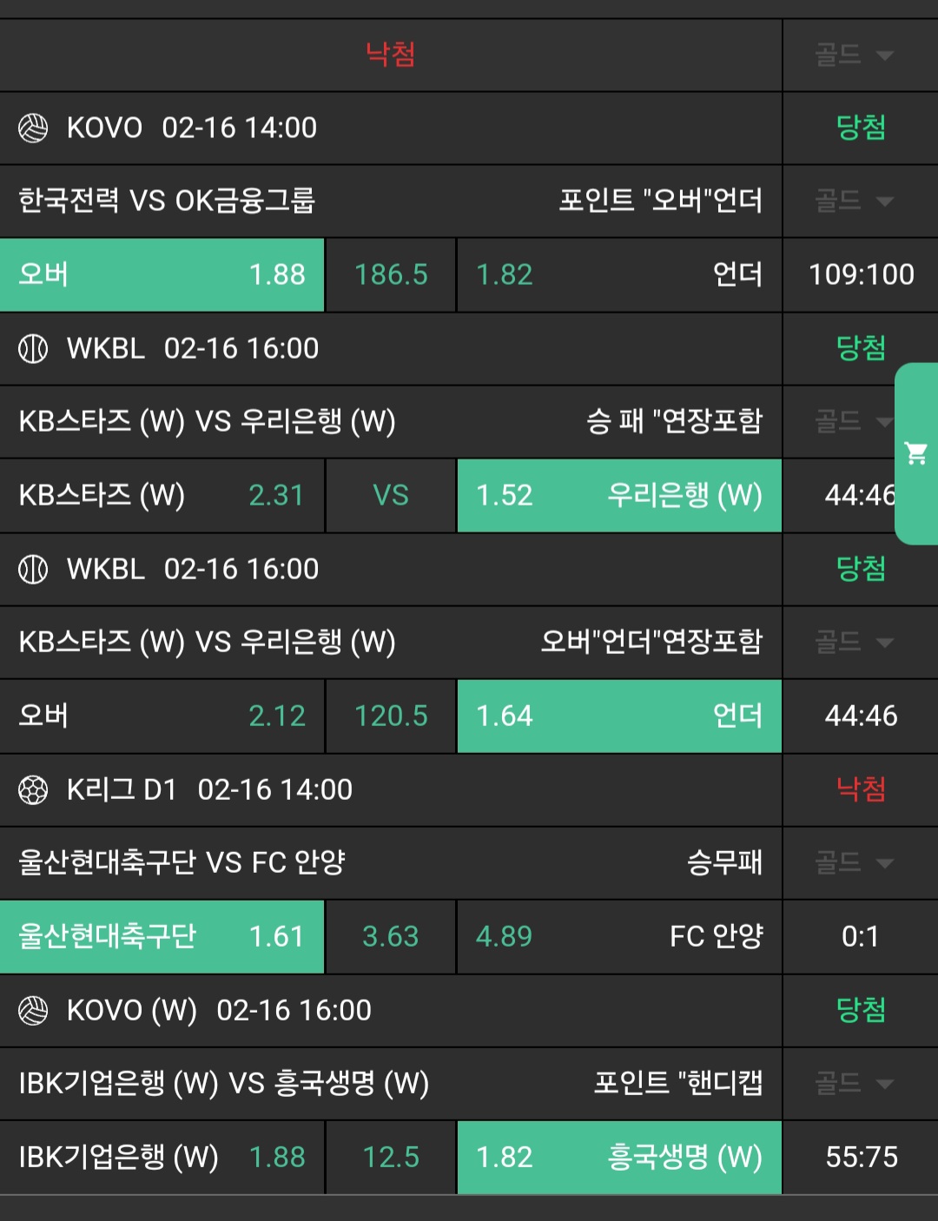Toggle the 우리은행 (W) 1.52 selection
The image size is (938, 1221).
[x=618, y=496]
